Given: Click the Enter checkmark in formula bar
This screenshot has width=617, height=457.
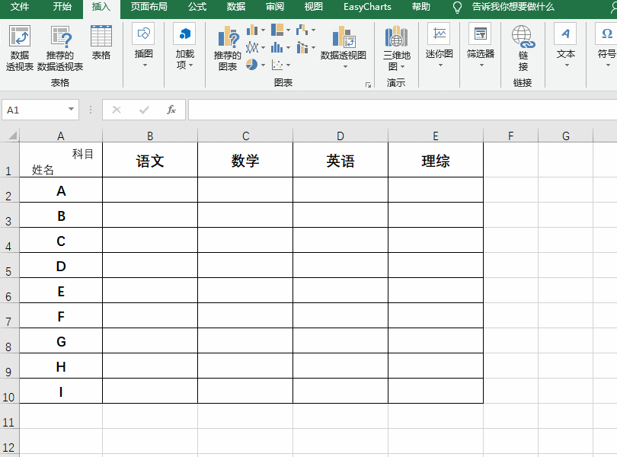Looking at the screenshot, I should [x=144, y=110].
